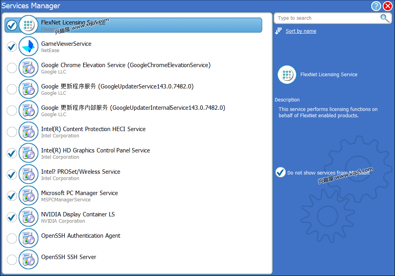Click the OpenSSH SSH Server service icon
395x276 pixels.
pyautogui.click(x=28, y=259)
